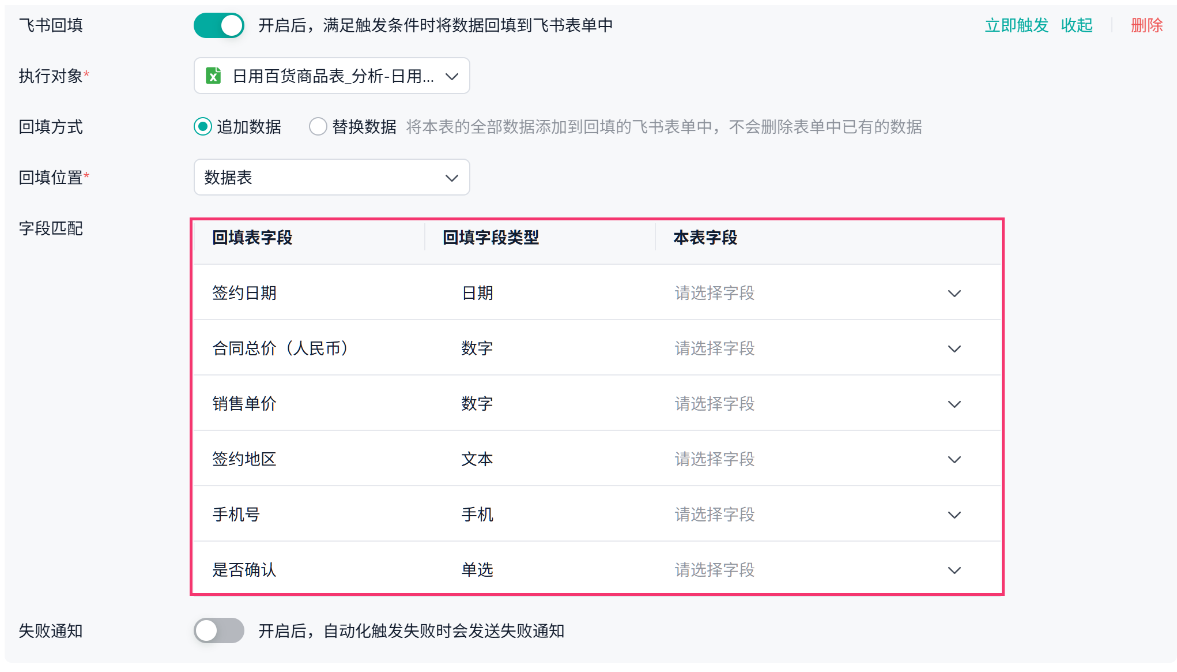Click the red 删除 link

1147,25
